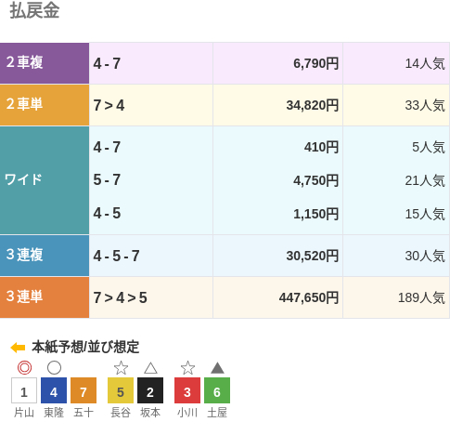
Task: Click the yellow left arrow icon
Action: 18,348
